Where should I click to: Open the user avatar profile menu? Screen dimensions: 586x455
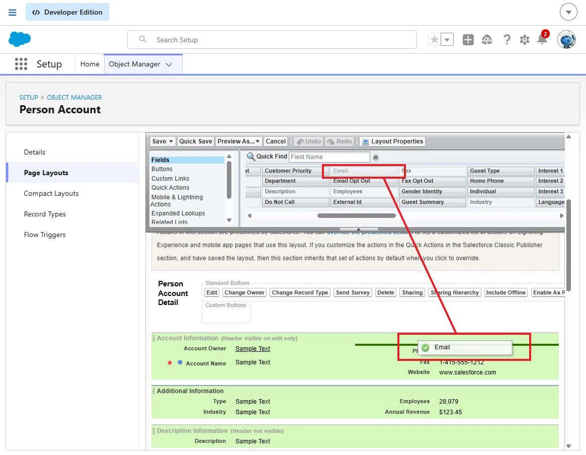pyautogui.click(x=566, y=39)
